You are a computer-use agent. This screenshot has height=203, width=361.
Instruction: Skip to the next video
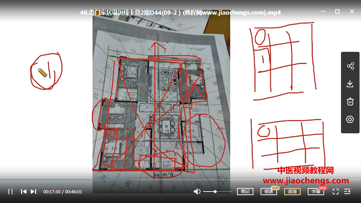[34, 192]
